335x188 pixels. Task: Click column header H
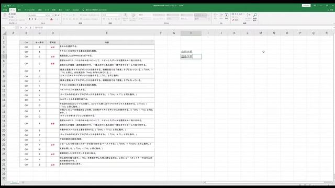click(x=191, y=33)
